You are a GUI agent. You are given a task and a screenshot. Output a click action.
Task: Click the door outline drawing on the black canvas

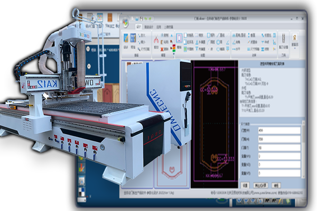[216, 121]
